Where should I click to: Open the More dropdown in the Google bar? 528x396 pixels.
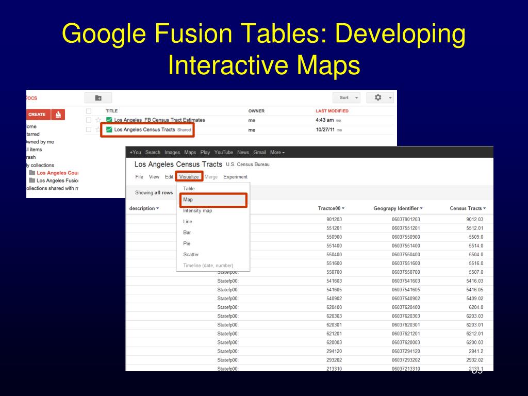coord(277,152)
